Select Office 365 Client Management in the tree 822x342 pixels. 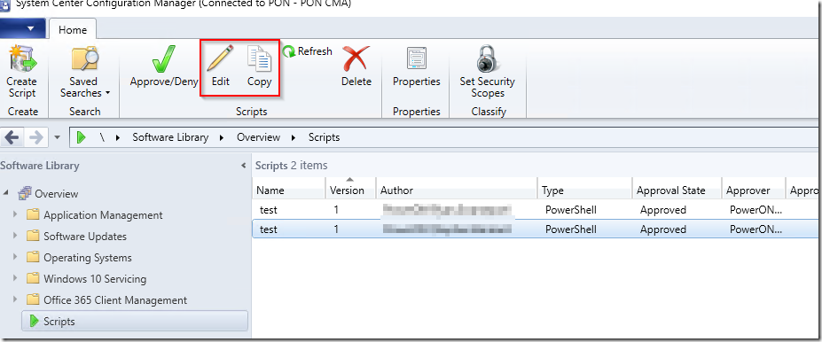coord(115,300)
